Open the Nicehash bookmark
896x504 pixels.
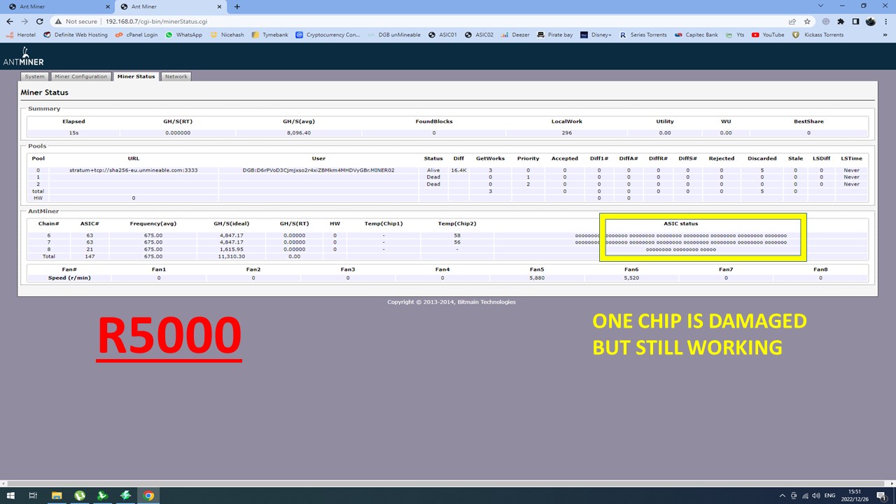pyautogui.click(x=228, y=34)
